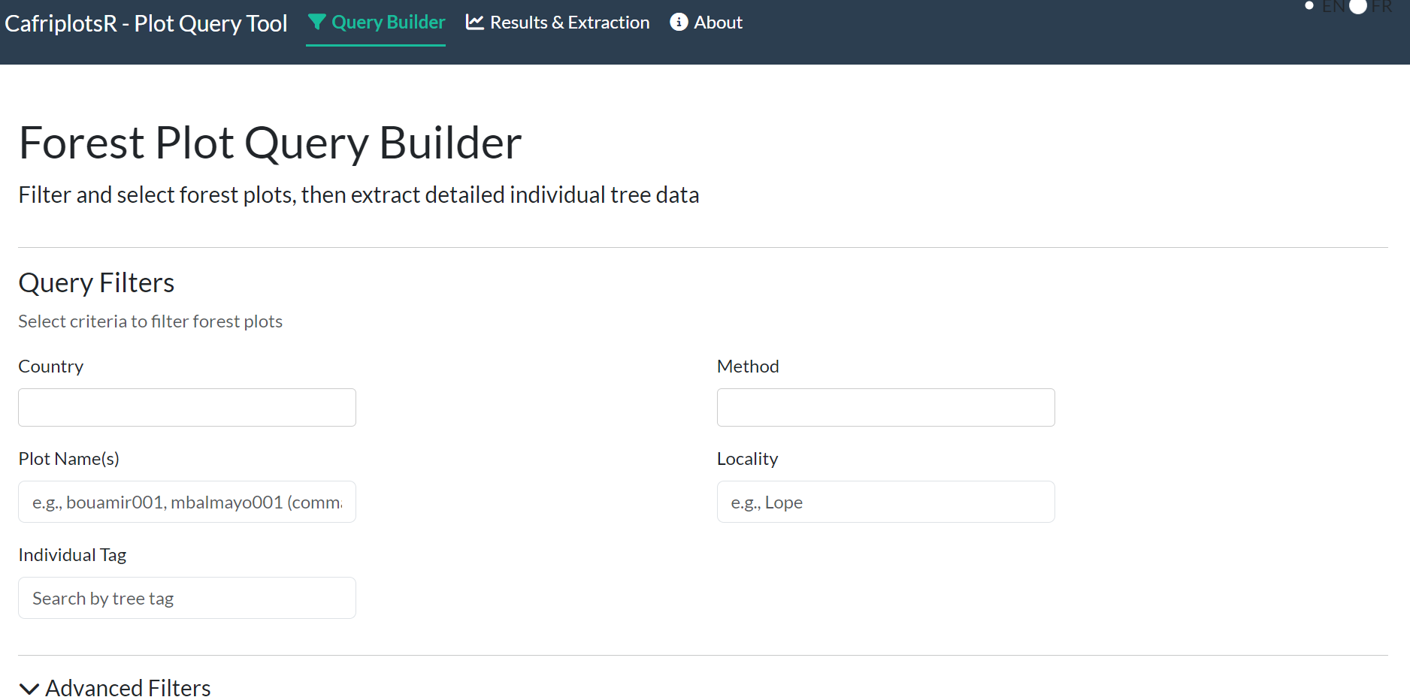The height and width of the screenshot is (697, 1410).
Task: Focus the Locality field showing e.g., Lope
Action: [885, 502]
